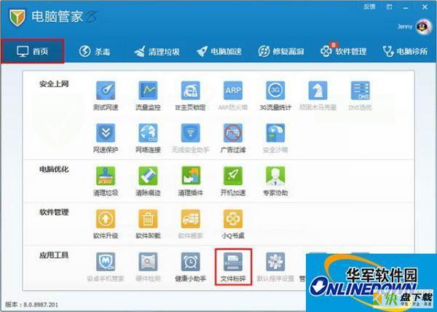Open the skin/menu button beside 反馈
Image resolution: width=437 pixels, height=312 pixels.
pos(390,7)
